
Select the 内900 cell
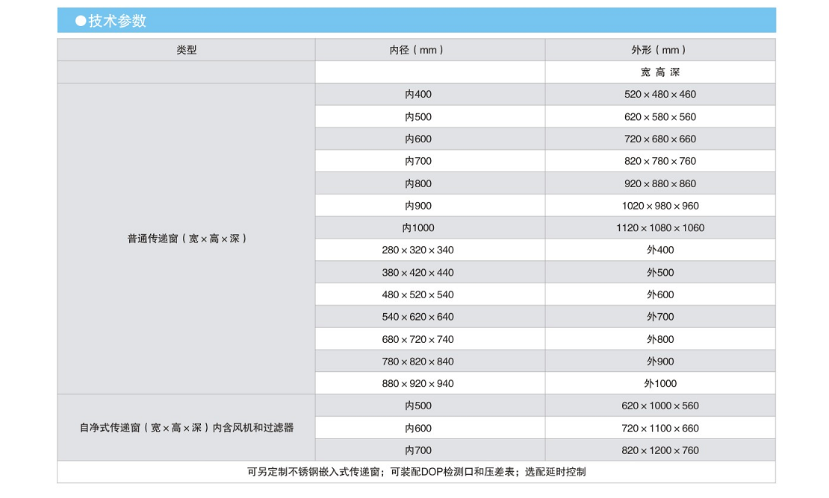click(x=430, y=206)
